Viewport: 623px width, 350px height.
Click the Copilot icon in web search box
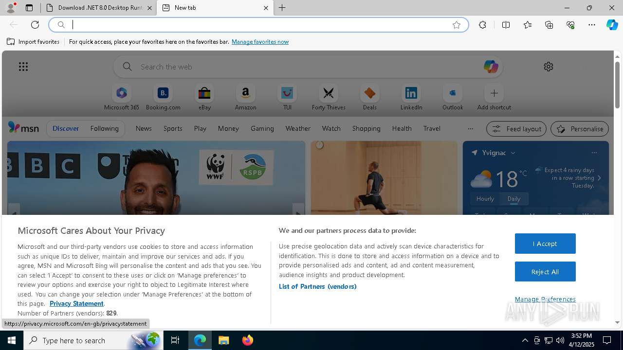[x=491, y=67]
